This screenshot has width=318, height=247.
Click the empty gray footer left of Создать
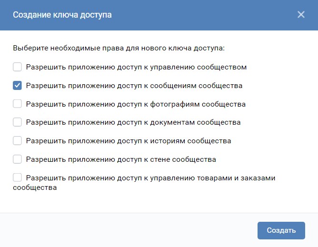coord(129,230)
